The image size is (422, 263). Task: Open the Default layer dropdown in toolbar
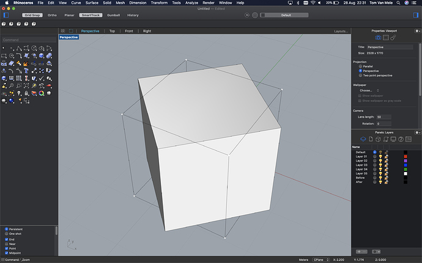[x=286, y=15]
